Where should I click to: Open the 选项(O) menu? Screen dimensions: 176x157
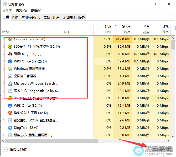click(21, 11)
